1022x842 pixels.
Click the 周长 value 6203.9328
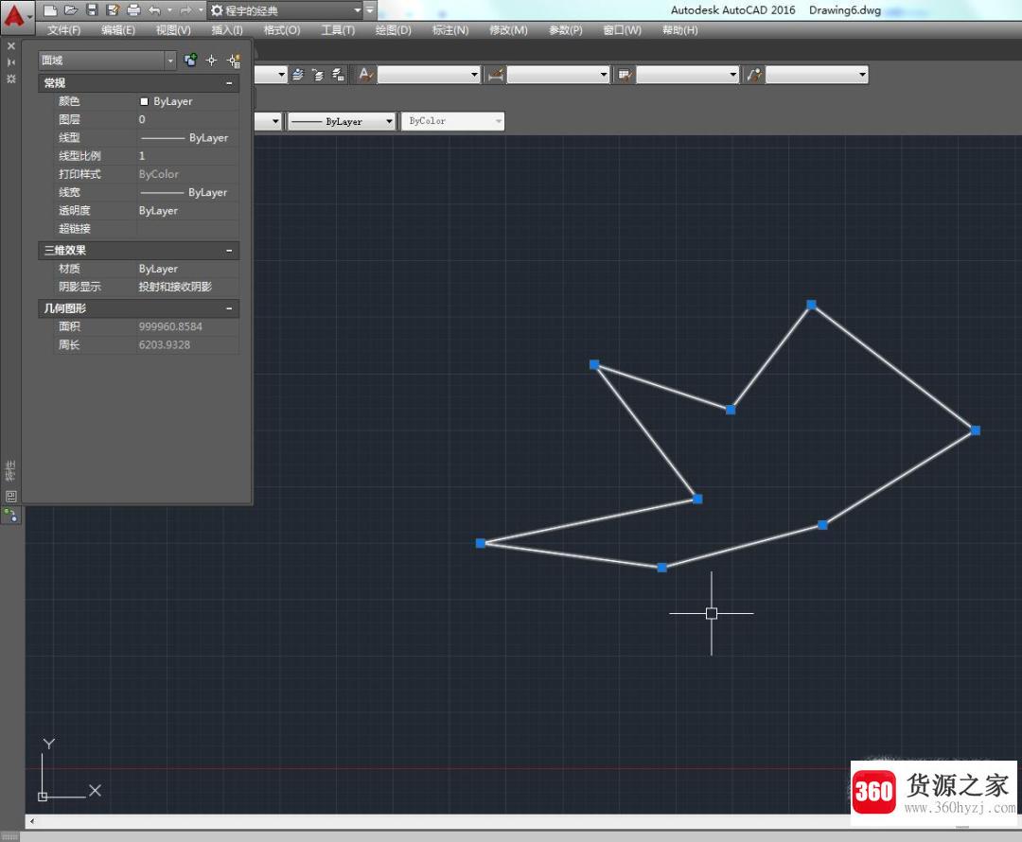[187, 344]
